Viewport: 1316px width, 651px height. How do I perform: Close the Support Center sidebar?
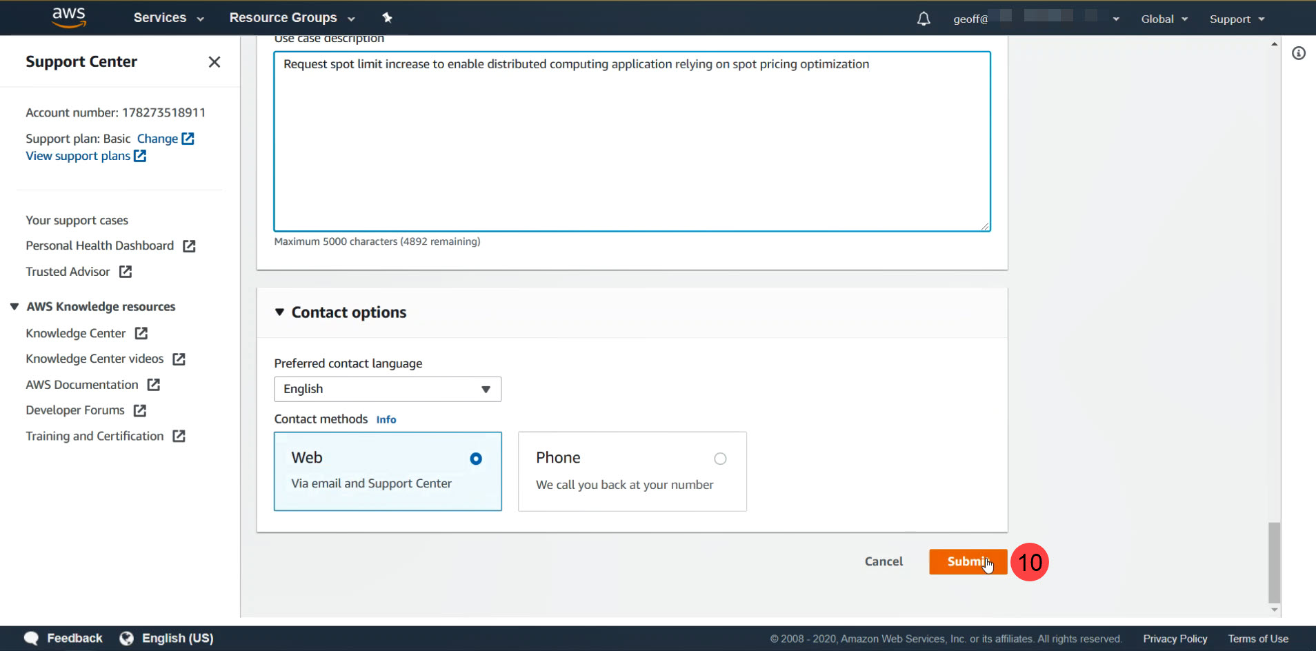(x=215, y=62)
